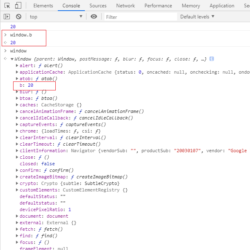
Task: Expand the cancelAnimationFrame entry
Action: pyautogui.click(x=17, y=111)
